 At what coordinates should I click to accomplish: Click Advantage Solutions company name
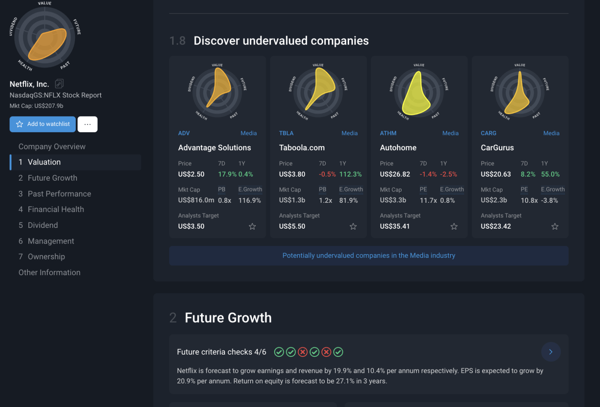pos(214,148)
